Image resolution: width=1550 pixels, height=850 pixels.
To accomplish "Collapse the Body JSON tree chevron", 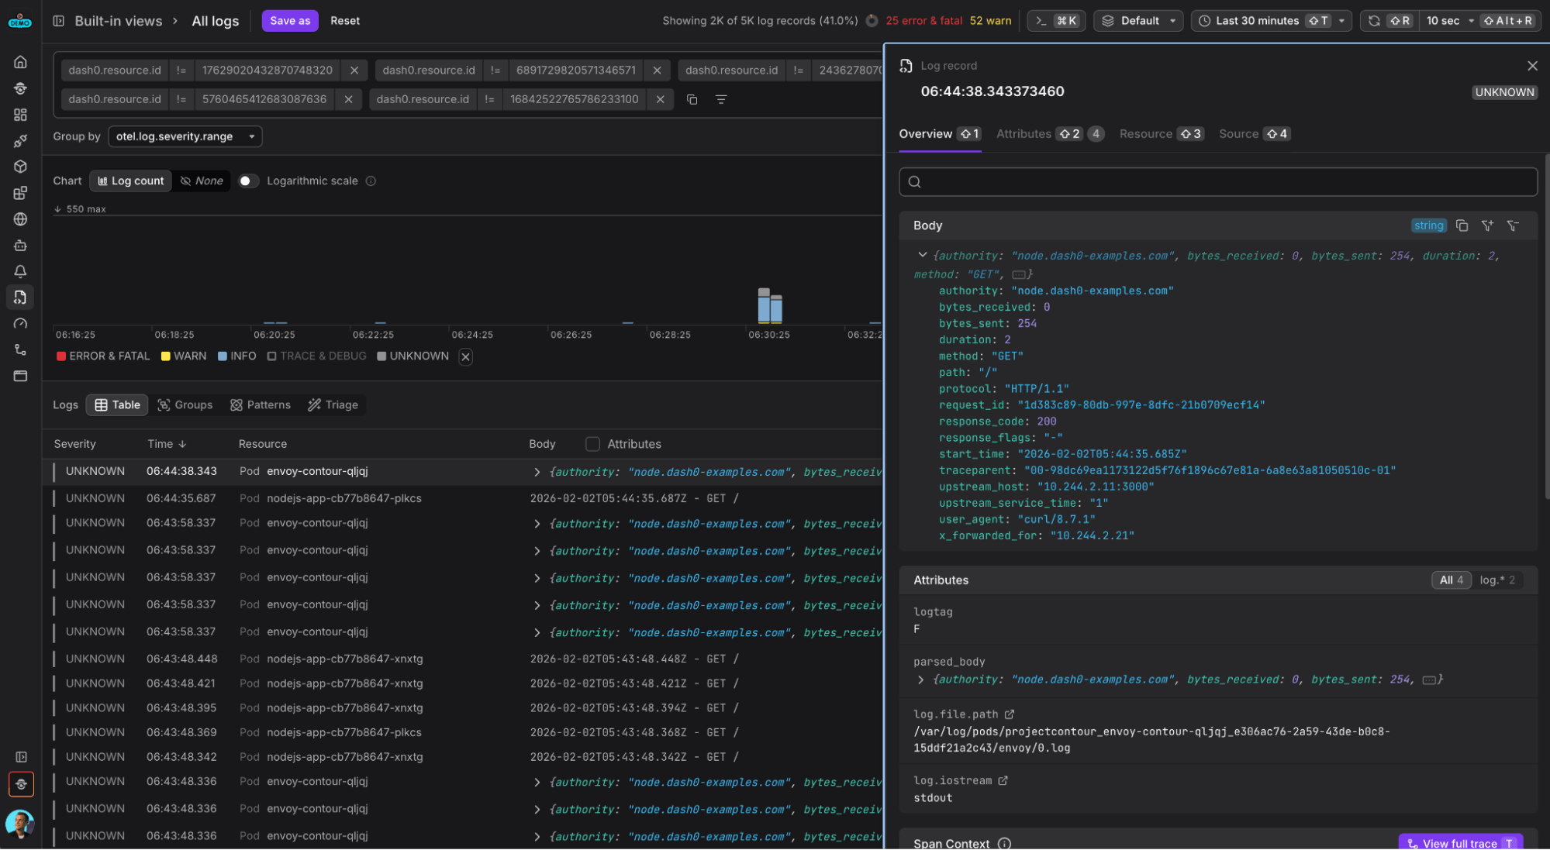I will 922,255.
